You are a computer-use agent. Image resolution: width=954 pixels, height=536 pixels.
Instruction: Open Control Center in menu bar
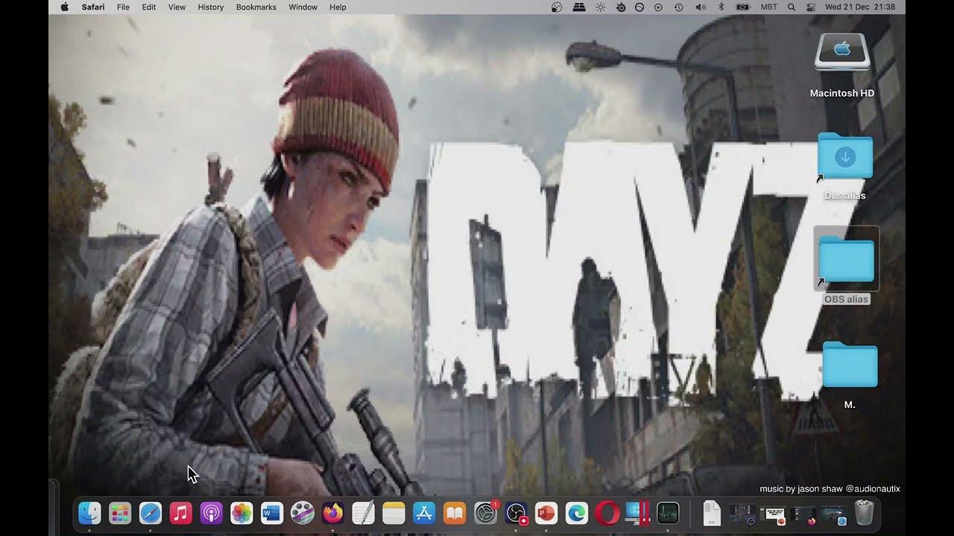[811, 7]
